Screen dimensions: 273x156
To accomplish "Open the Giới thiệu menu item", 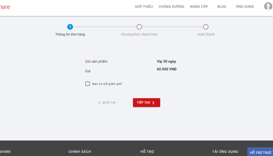I will 144,7.
